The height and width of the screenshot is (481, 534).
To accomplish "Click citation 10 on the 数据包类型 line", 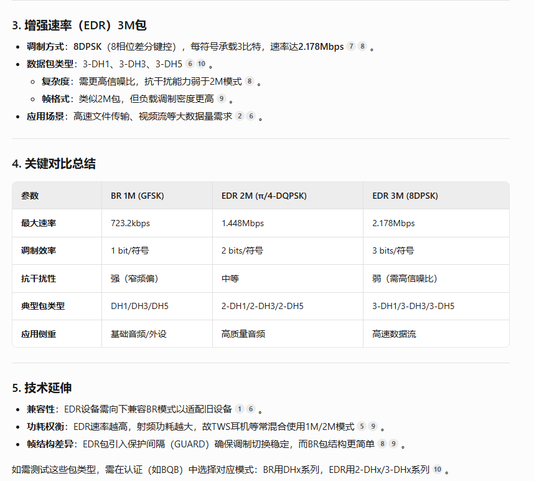I will click(x=201, y=64).
